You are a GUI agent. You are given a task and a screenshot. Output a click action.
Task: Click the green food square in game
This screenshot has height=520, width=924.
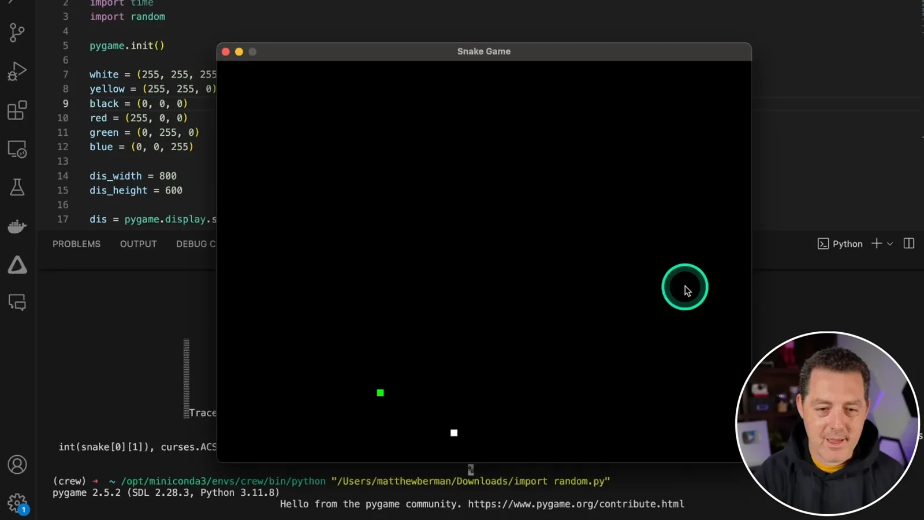380,393
